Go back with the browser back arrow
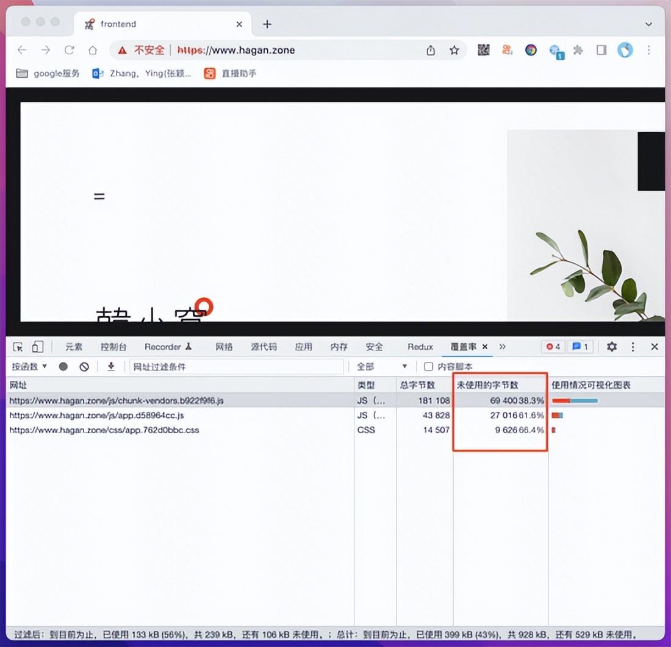The width and height of the screenshot is (671, 647). pyautogui.click(x=22, y=50)
